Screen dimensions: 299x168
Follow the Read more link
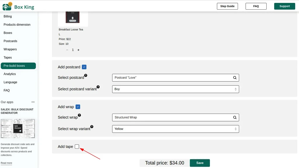point(6,163)
